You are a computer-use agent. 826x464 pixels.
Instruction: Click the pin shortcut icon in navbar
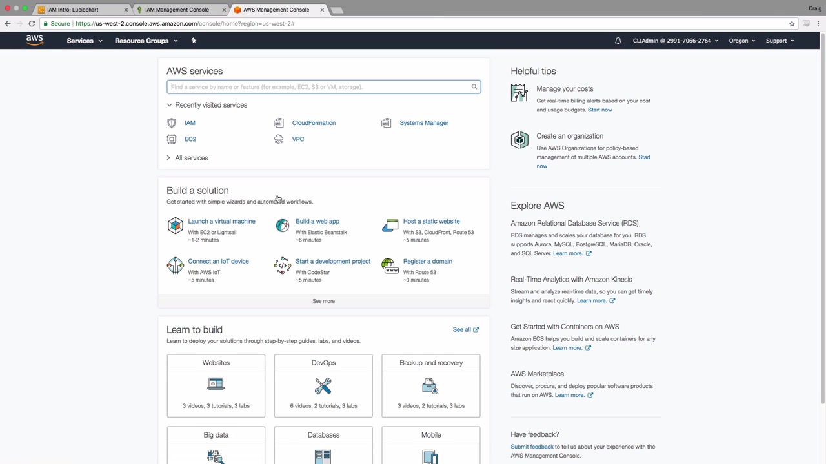click(x=194, y=41)
